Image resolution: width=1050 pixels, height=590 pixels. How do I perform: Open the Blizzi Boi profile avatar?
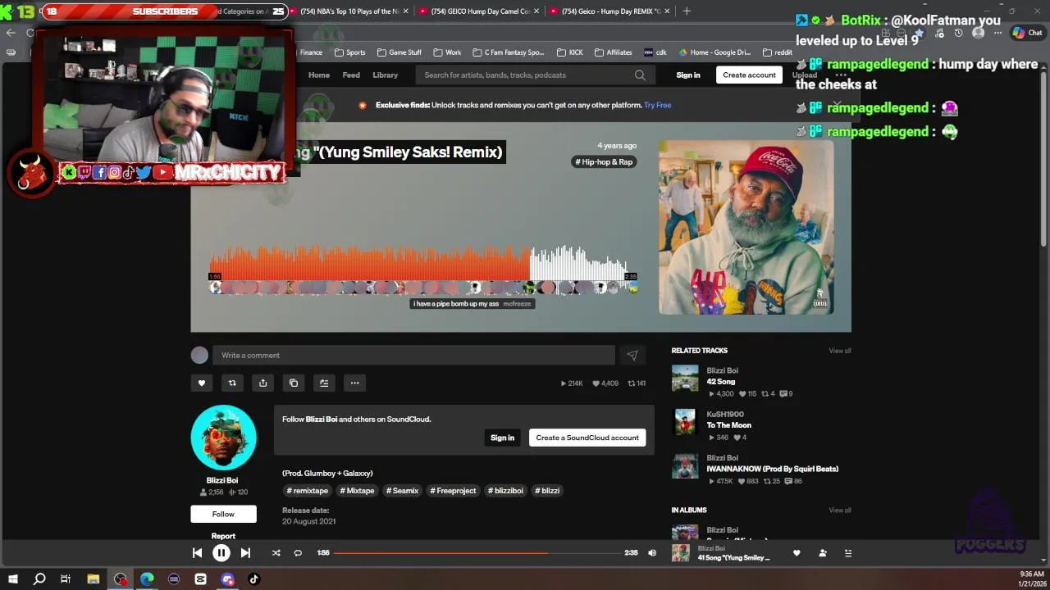tap(223, 438)
